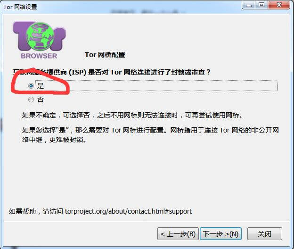The image size is (294, 249).
Task: Click the dotted focus row beside "是"
Action: coord(156,86)
